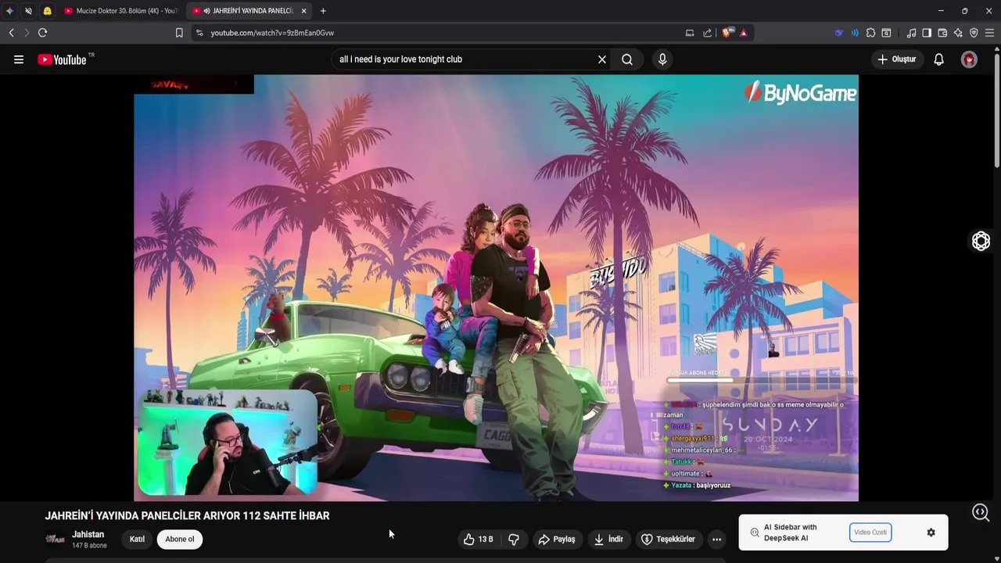The width and height of the screenshot is (1001, 563).
Task: Toggle the browser sidebar panel icon
Action: click(927, 33)
